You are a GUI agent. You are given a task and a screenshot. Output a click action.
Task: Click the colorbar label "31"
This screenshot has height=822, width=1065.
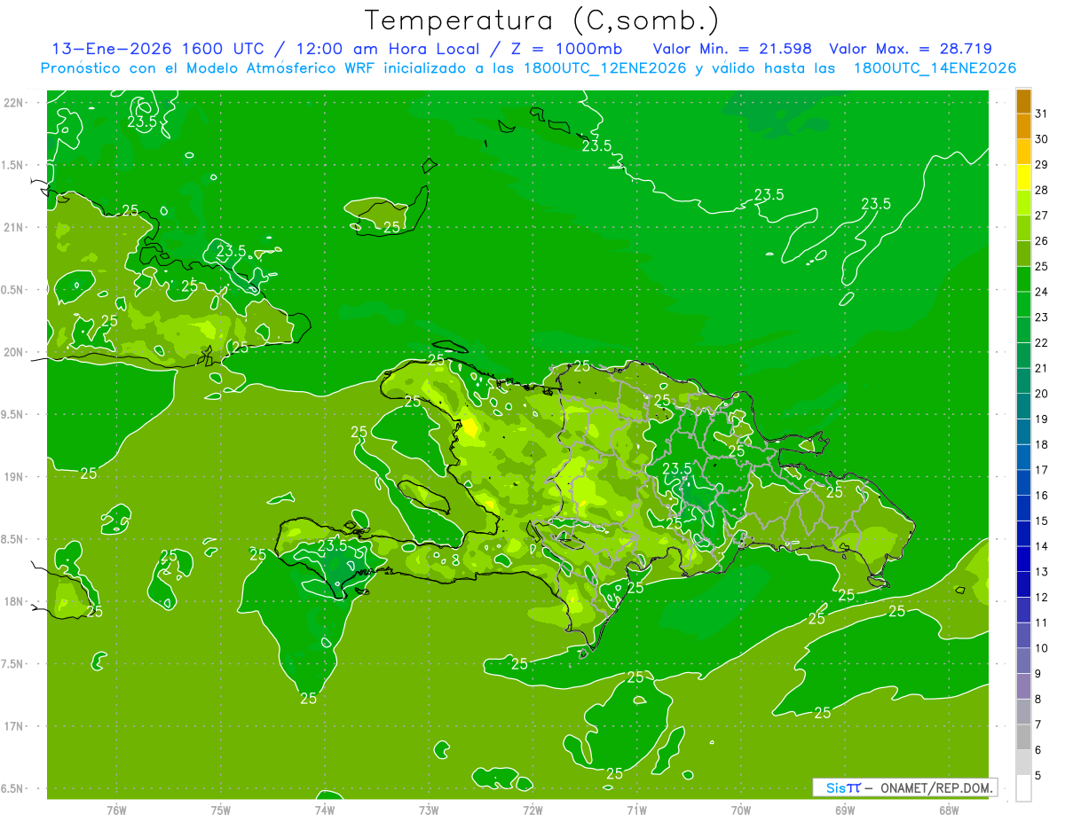[1042, 114]
